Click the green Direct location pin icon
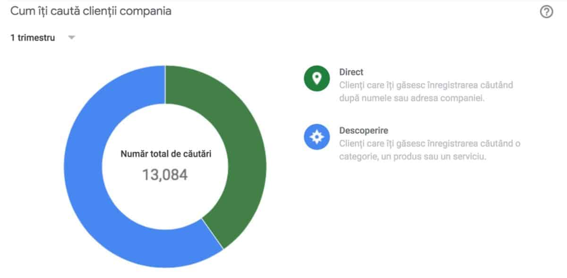This screenshot has width=567, height=278. pos(317,78)
